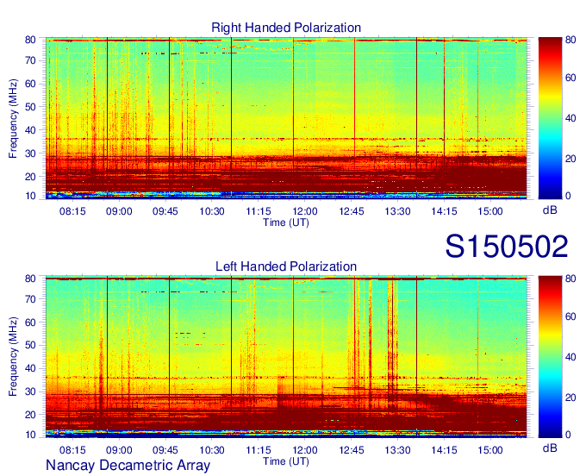Click 09:45 time tick of Left Handed plot
586x476 pixels.
[165, 450]
